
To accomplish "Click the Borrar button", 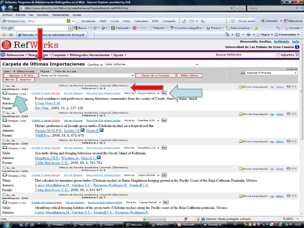I will click(10, 80).
